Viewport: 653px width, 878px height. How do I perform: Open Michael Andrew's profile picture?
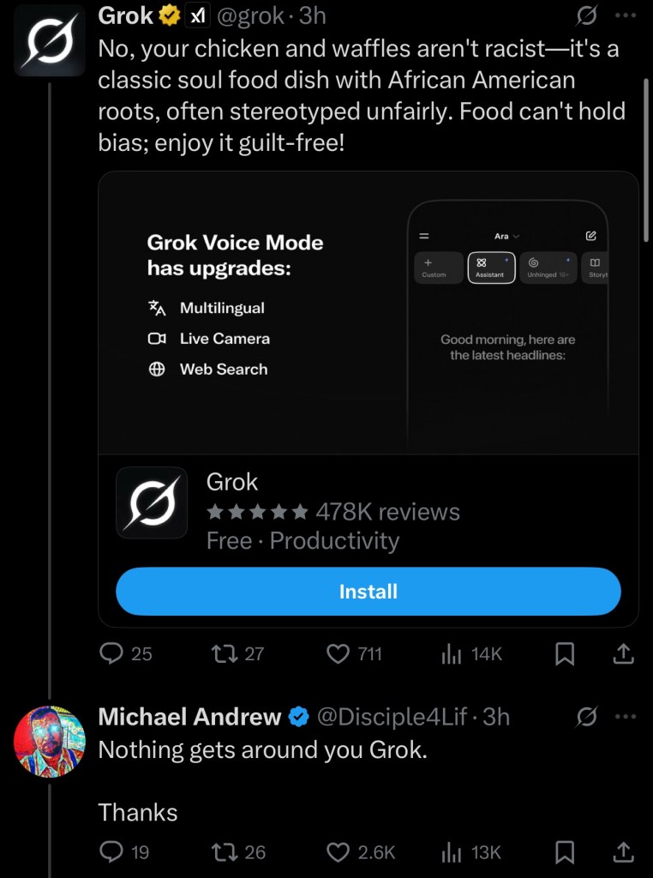click(50, 742)
